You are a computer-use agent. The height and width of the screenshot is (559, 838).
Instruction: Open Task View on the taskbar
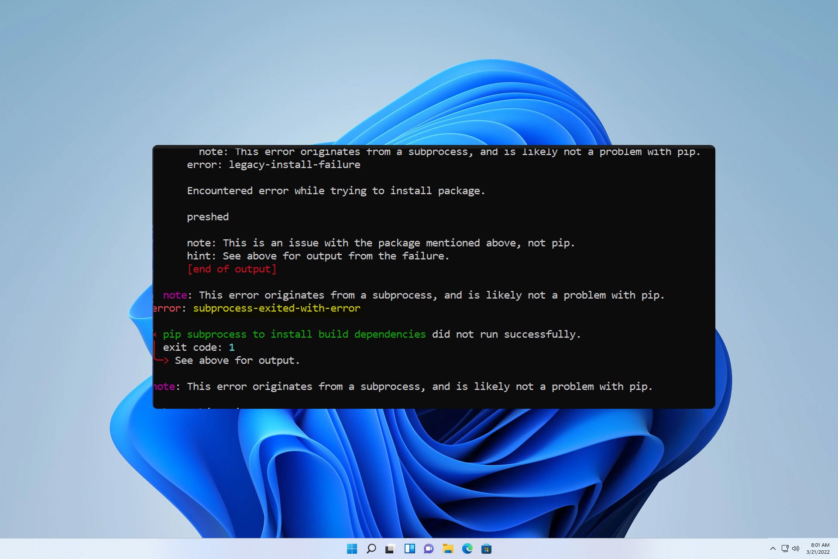pyautogui.click(x=390, y=549)
